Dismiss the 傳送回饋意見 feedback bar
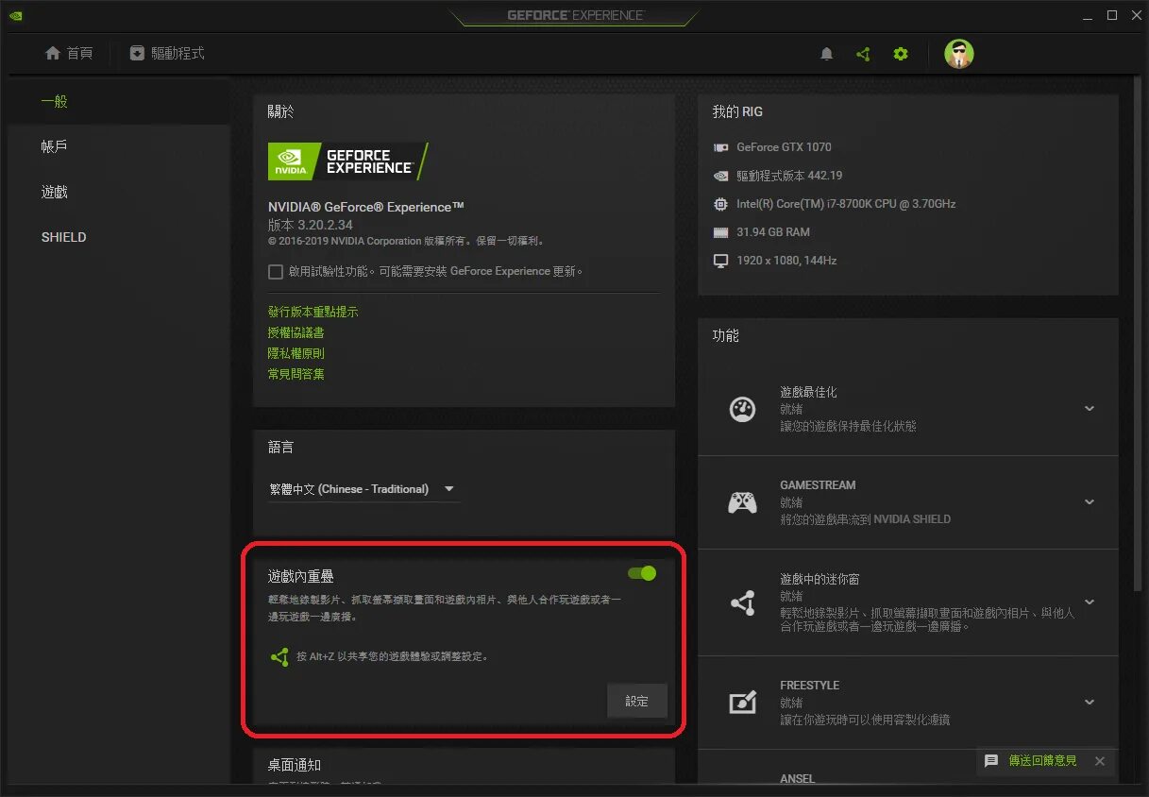 tap(1099, 761)
